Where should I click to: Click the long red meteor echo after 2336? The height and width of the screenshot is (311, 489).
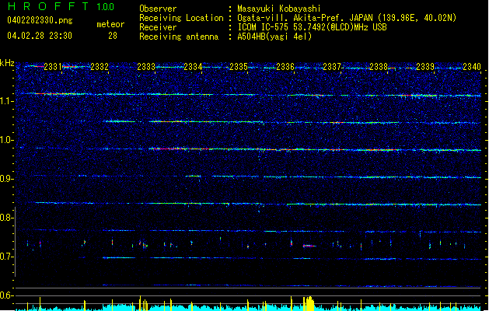click(309, 246)
